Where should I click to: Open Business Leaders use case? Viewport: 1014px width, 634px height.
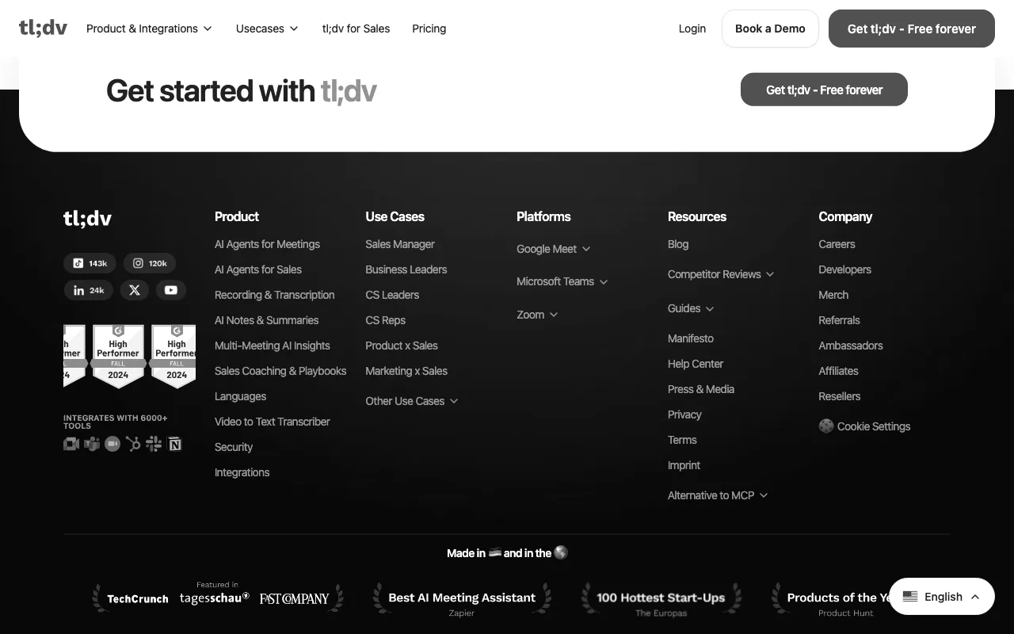click(406, 269)
